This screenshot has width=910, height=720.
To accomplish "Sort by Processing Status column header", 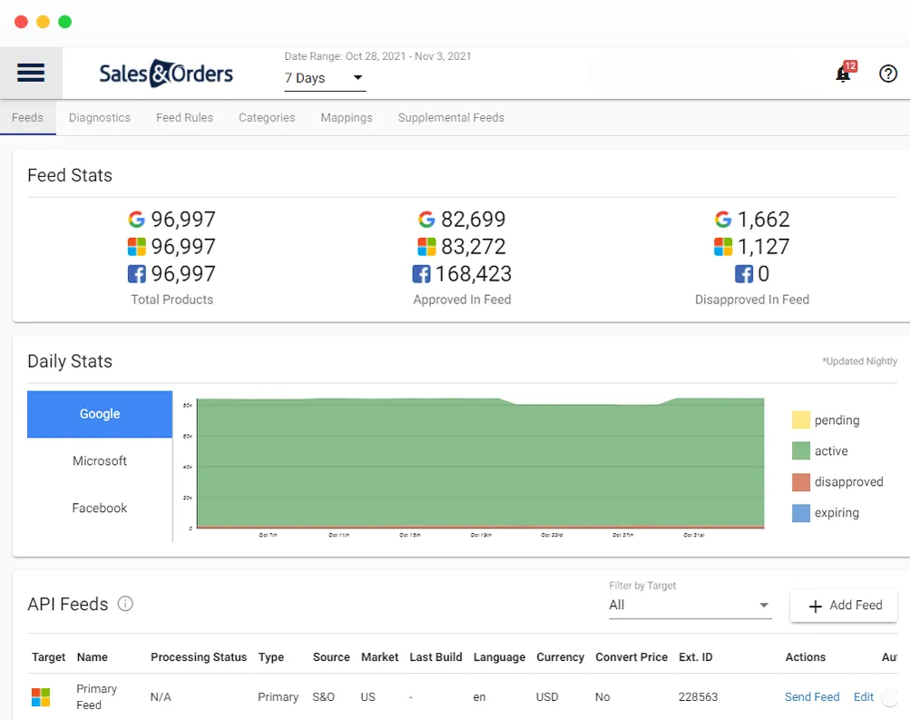I will (x=199, y=656).
